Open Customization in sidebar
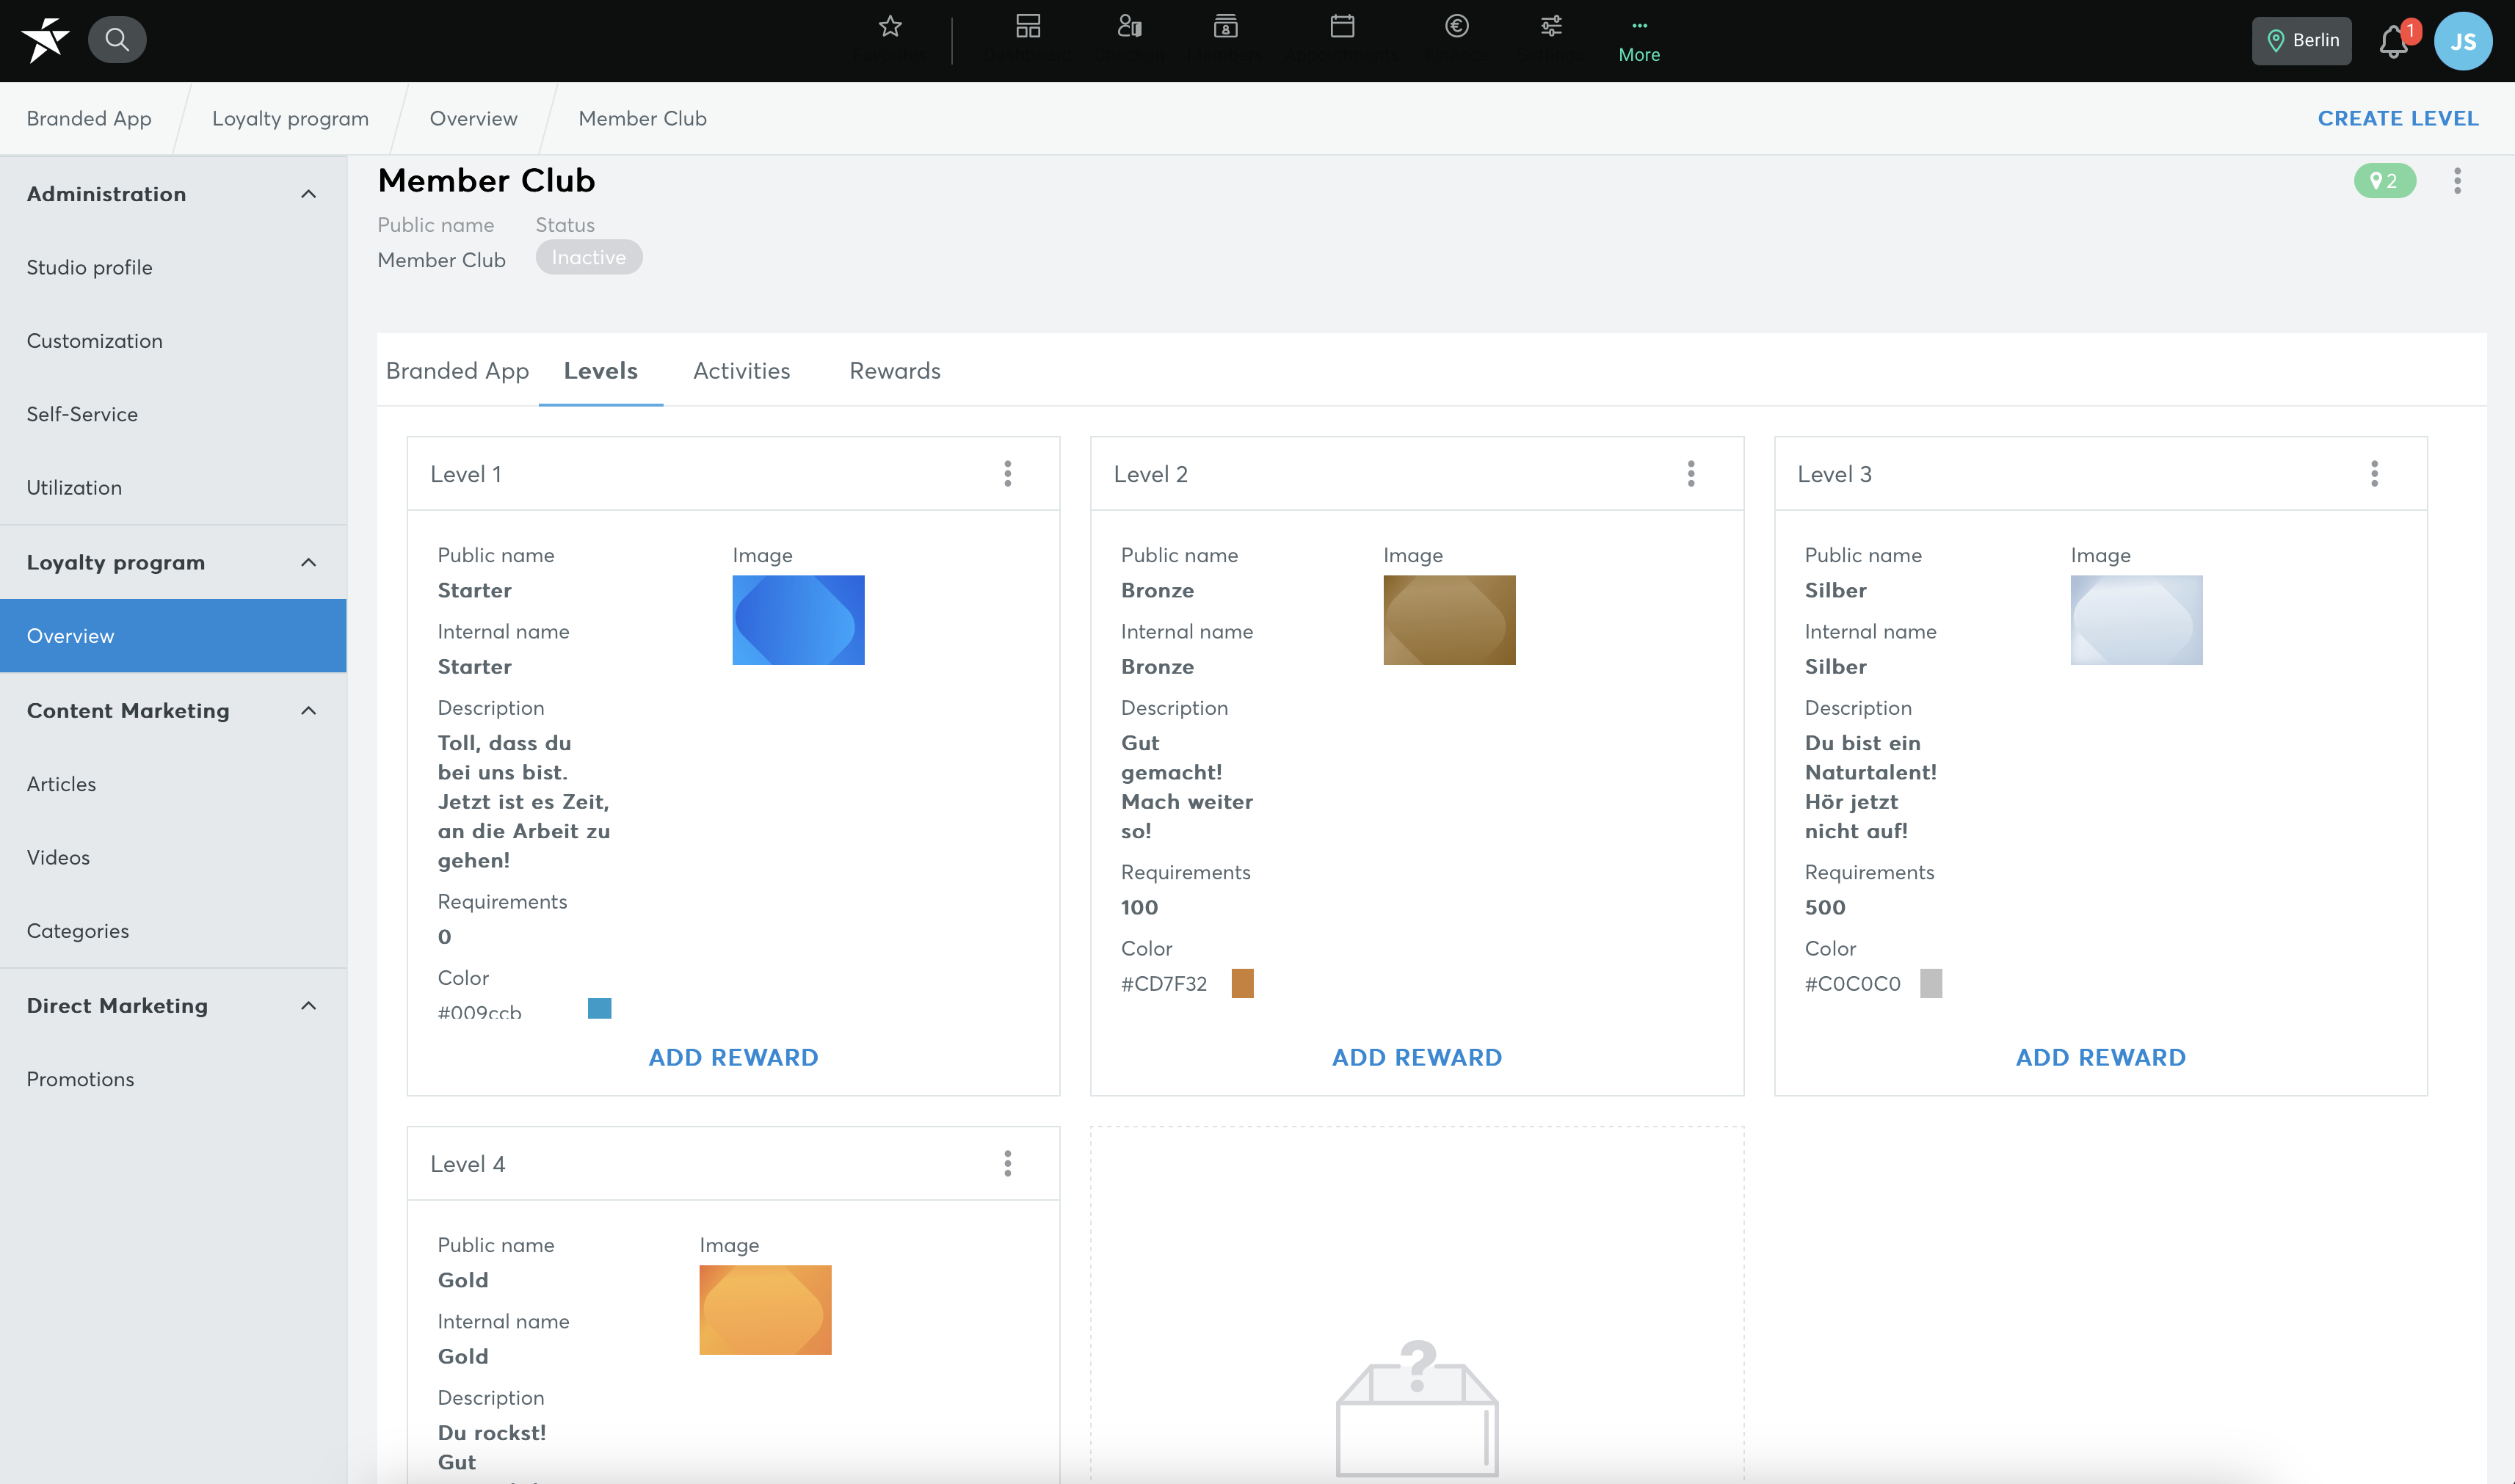 [x=173, y=341]
